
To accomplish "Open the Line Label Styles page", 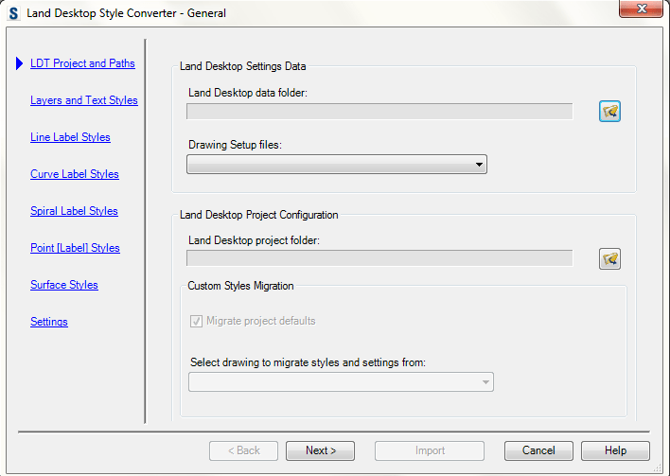I will [71, 137].
